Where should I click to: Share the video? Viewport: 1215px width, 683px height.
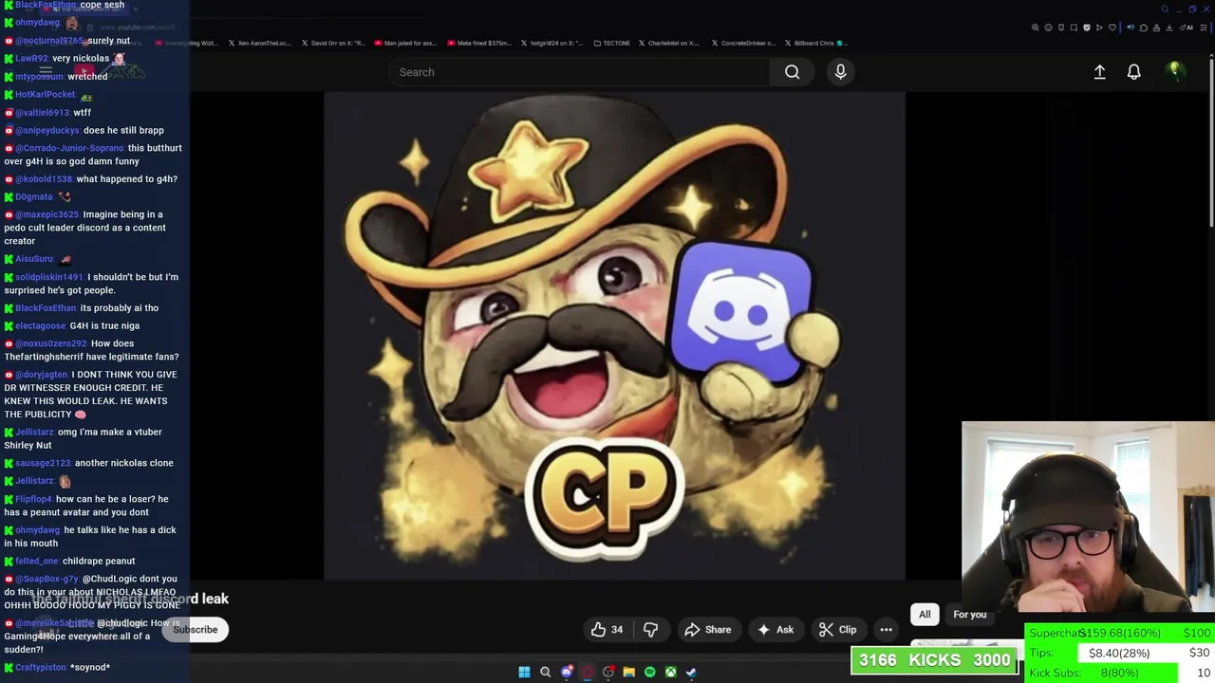click(x=708, y=630)
